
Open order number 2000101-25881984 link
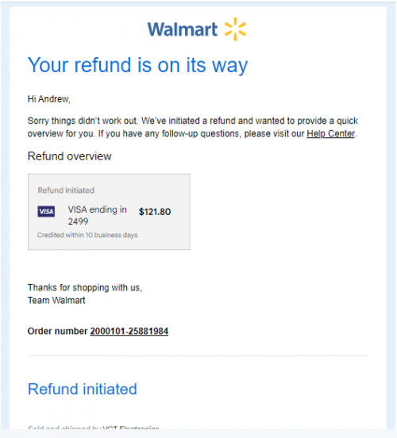click(x=129, y=332)
